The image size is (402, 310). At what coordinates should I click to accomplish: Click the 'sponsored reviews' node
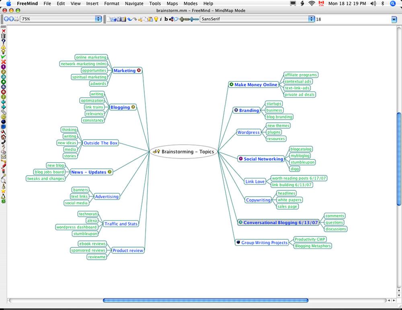[88, 250]
